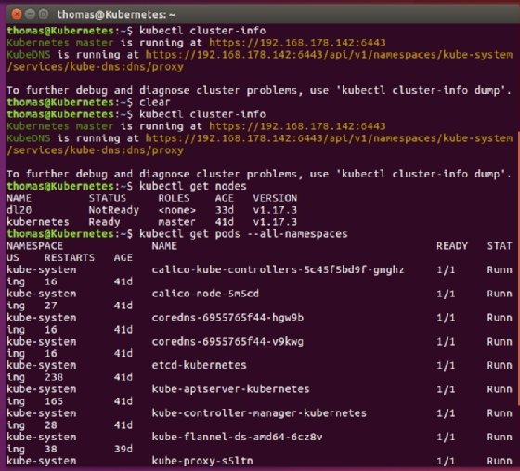Click the 'clear' command text
Image resolution: width=520 pixels, height=471 pixels.
coord(154,102)
